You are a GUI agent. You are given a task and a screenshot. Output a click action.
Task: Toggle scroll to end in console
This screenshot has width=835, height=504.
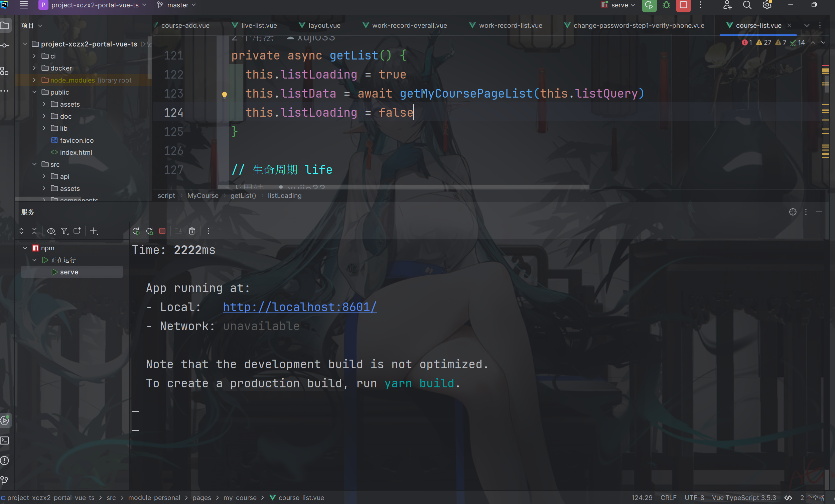[178, 231]
